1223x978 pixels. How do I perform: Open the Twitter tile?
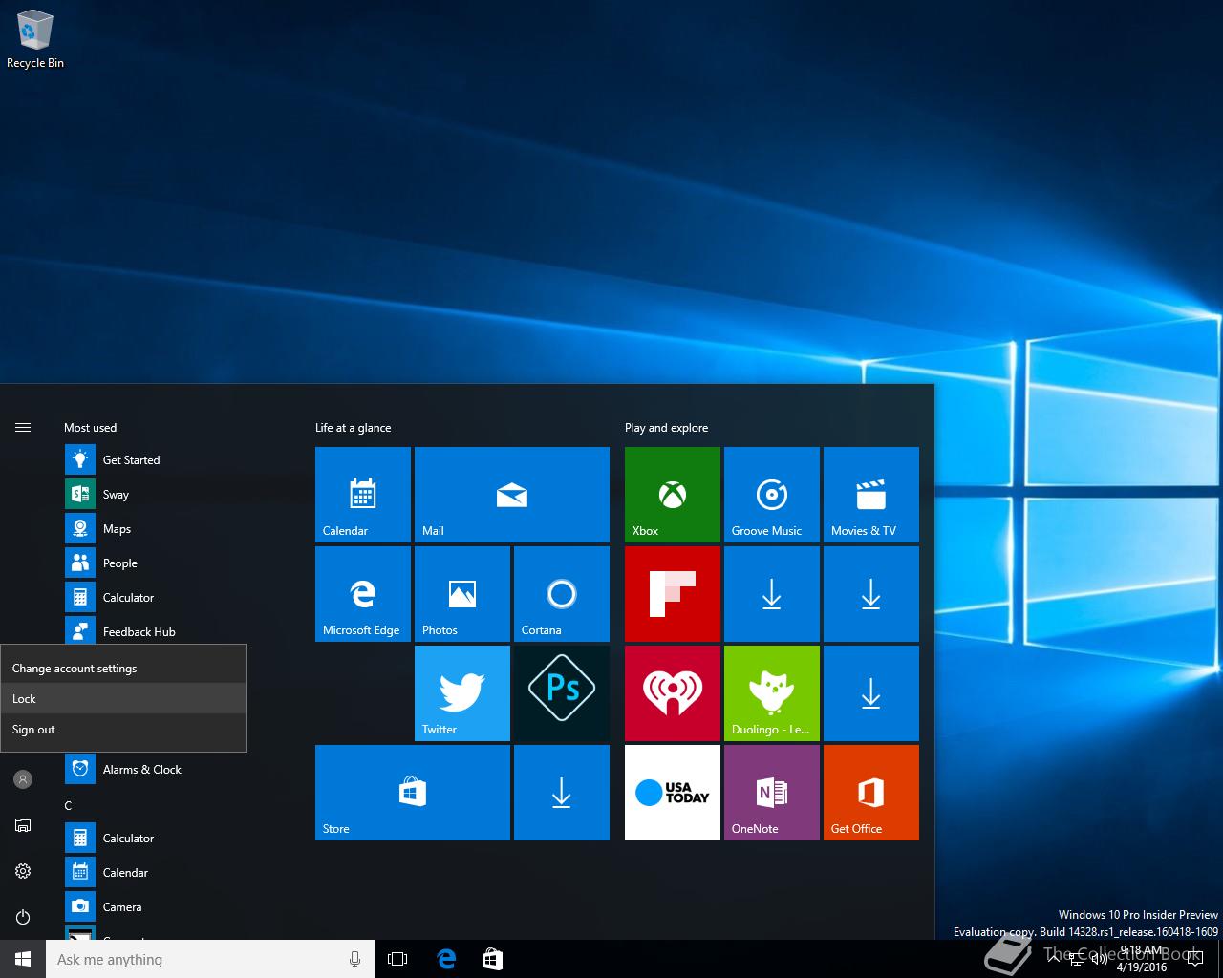tap(462, 693)
